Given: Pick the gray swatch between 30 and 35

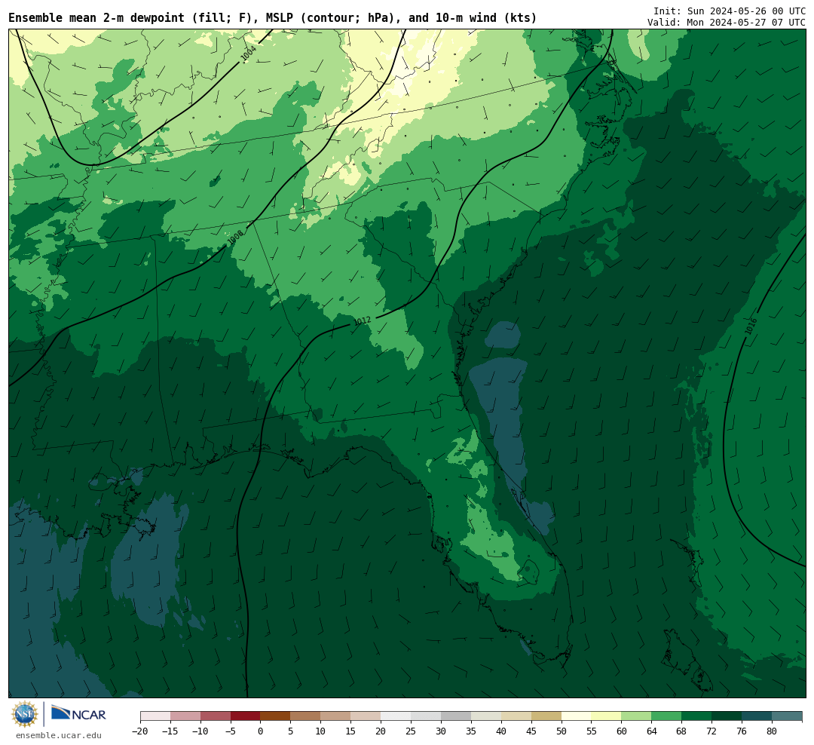Looking at the screenshot, I should (x=456, y=716).
